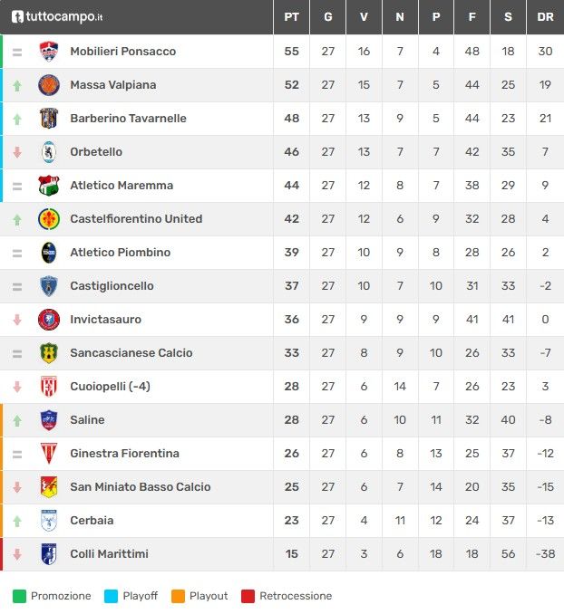
Task: Click the tuttocampo.it logo
Action: [57, 16]
